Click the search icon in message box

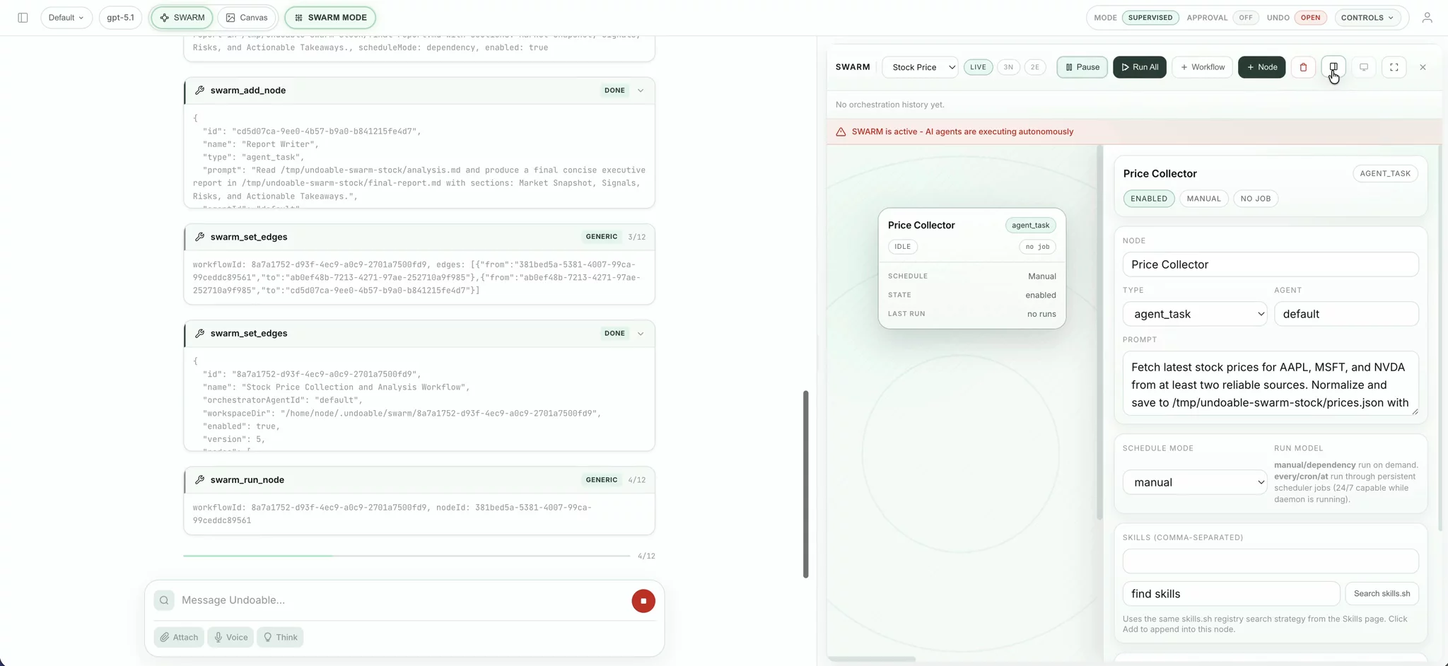point(164,600)
